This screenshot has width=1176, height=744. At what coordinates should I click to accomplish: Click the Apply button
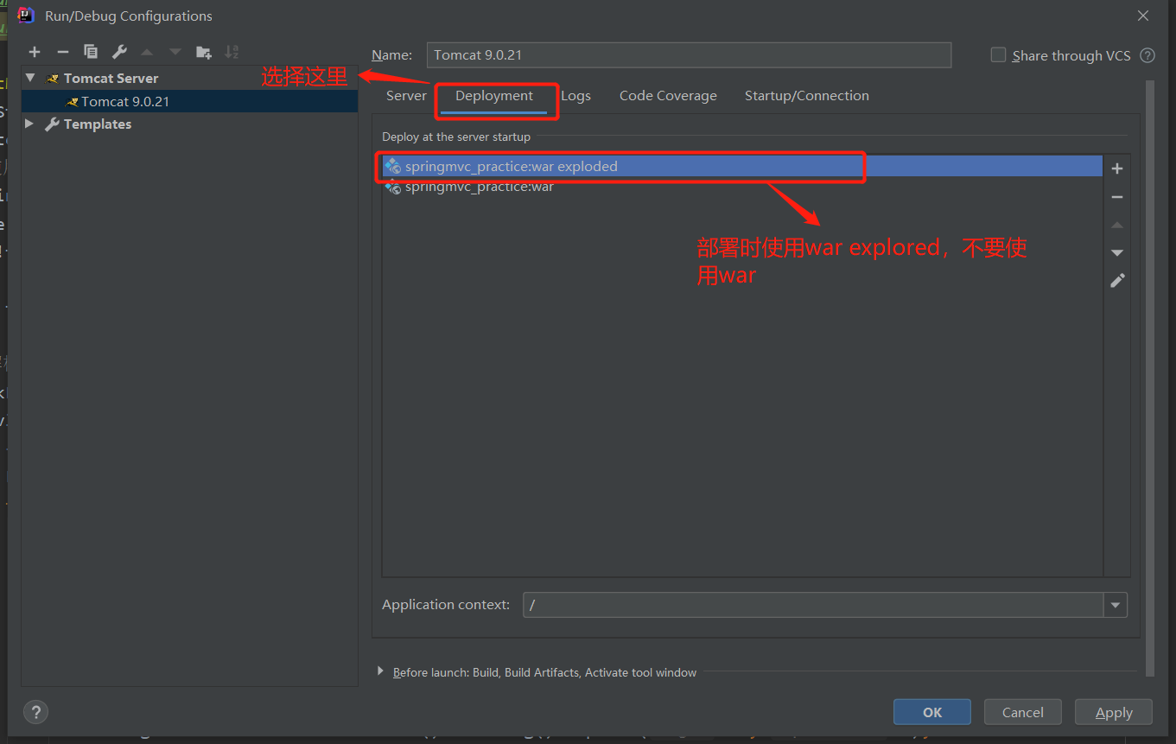pos(1114,713)
